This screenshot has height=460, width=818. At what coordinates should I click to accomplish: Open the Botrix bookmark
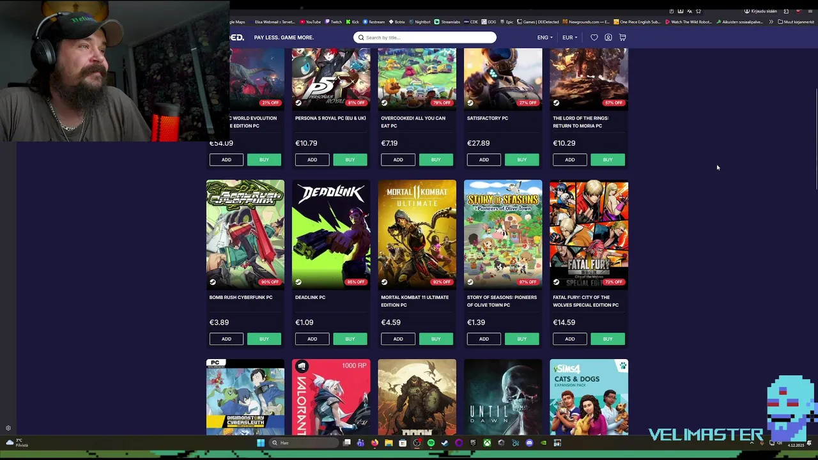(x=397, y=22)
